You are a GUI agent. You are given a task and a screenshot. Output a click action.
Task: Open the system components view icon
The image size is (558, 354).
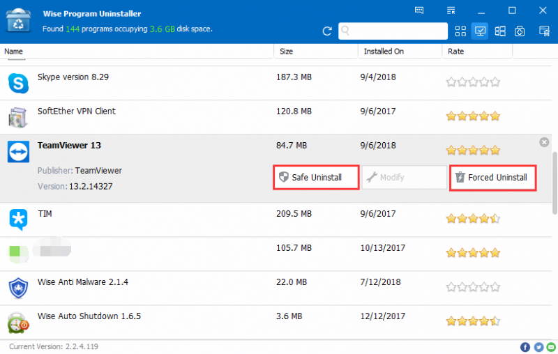coord(520,31)
